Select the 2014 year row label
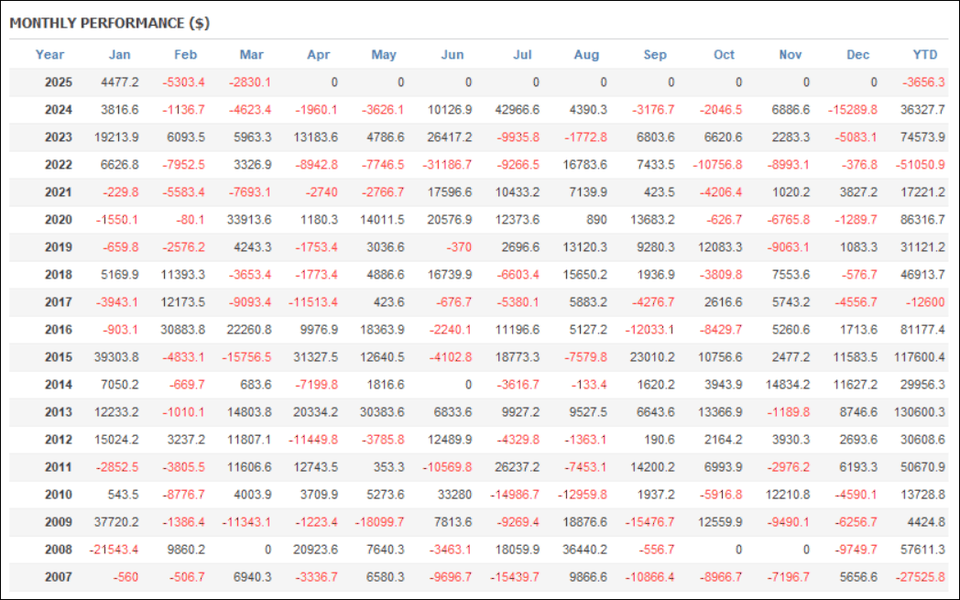 click(58, 385)
